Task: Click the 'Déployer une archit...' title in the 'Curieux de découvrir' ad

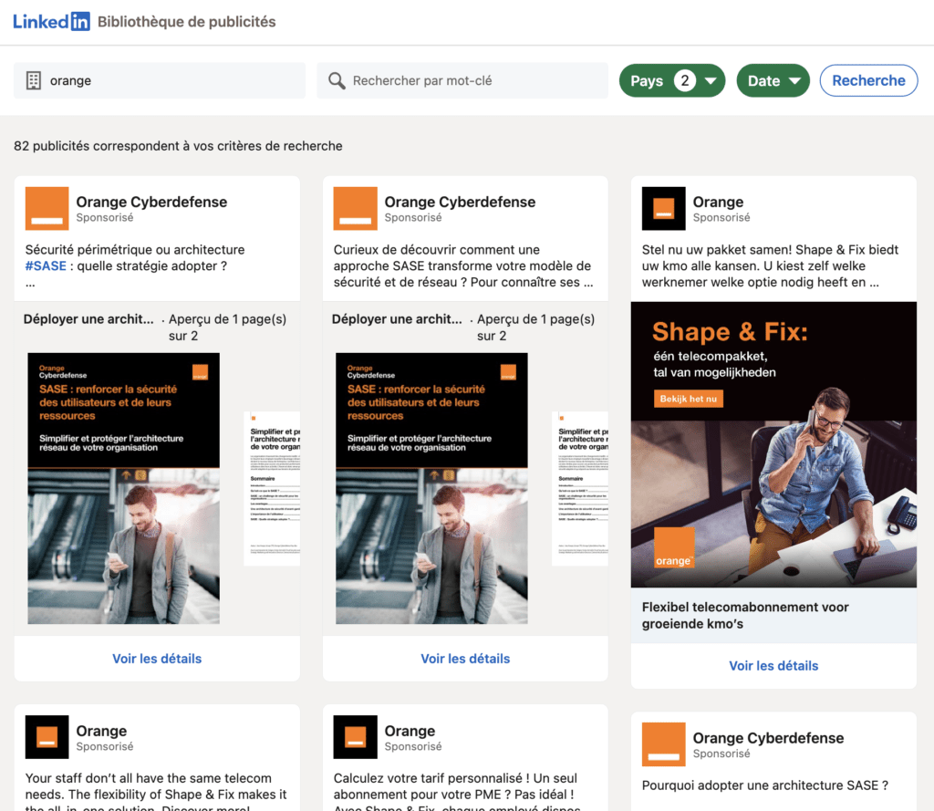Action: [x=397, y=319]
